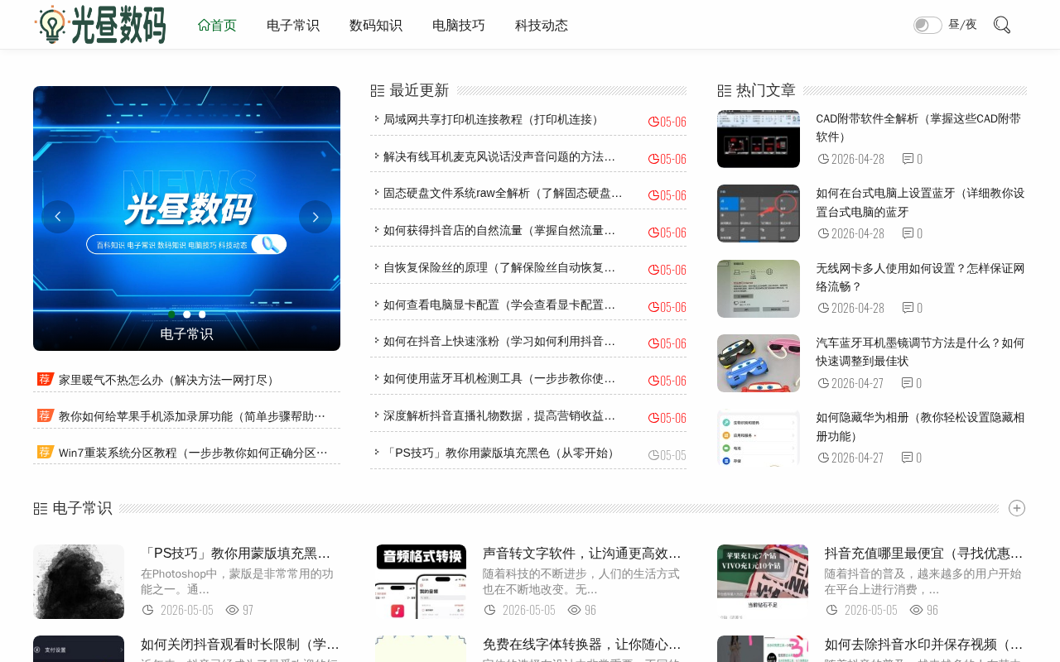Expand 电子常识 section with plus icon

tap(1017, 508)
